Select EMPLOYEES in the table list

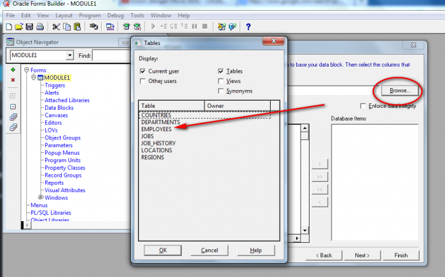156,129
